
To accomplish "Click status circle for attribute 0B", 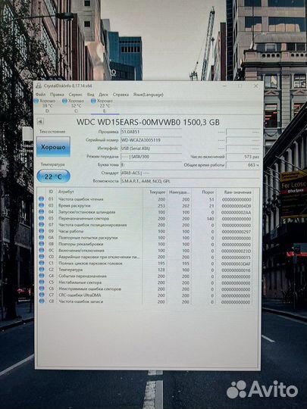I will 41,244.
